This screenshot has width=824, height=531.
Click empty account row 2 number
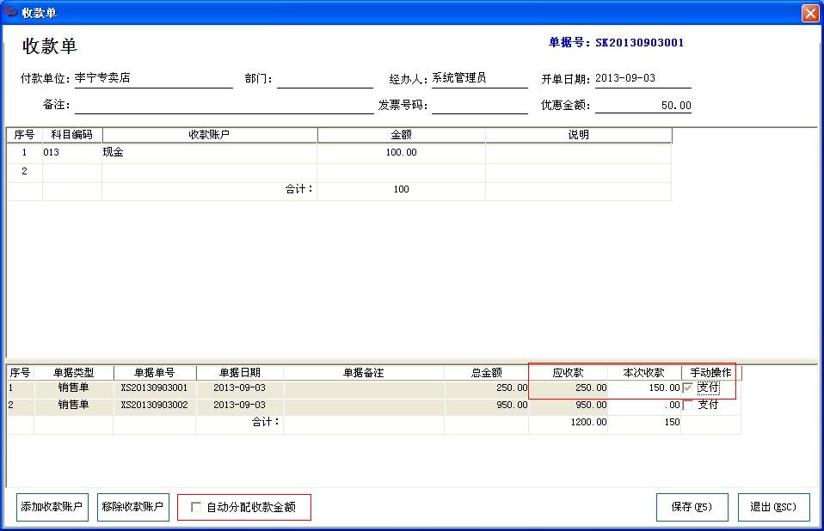(24, 172)
